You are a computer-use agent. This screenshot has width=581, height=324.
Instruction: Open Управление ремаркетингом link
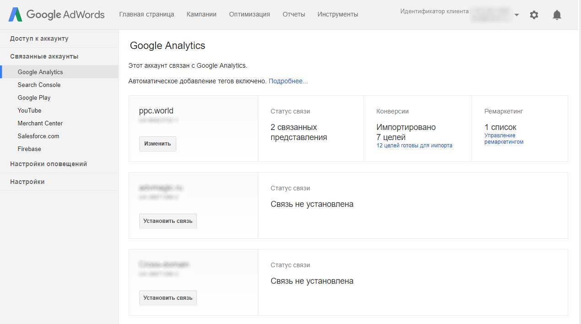pyautogui.click(x=504, y=139)
